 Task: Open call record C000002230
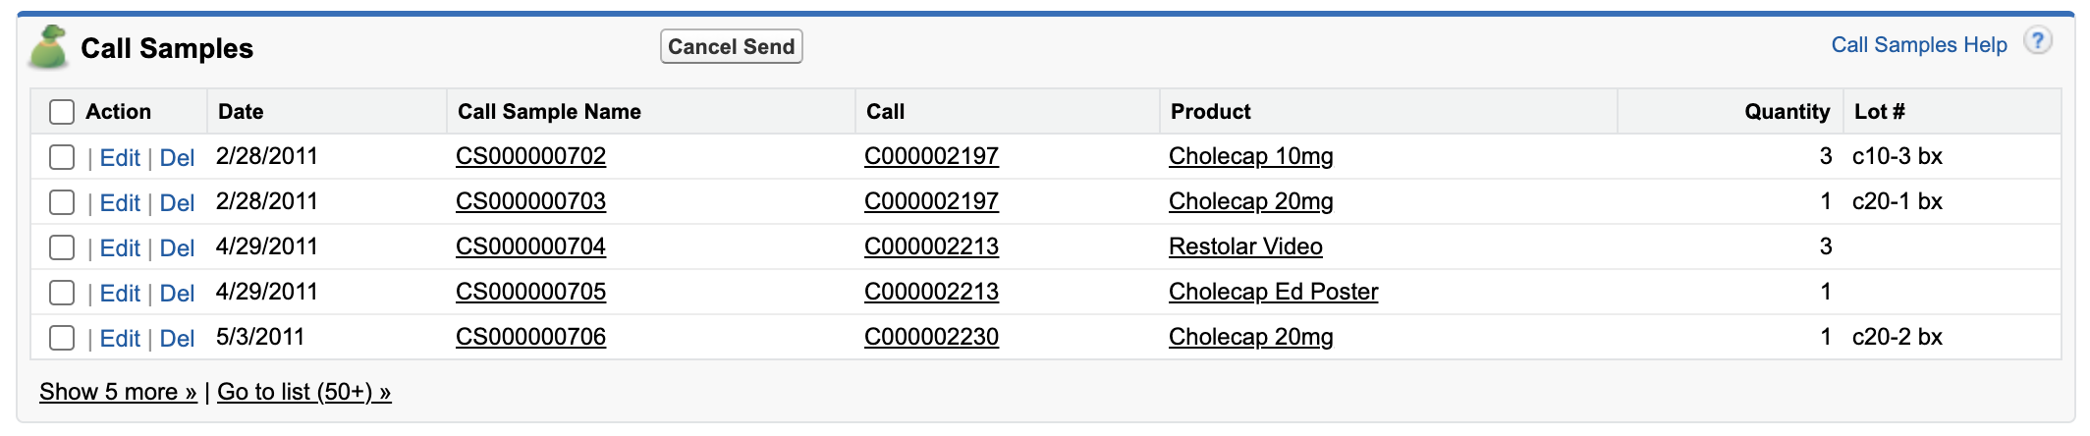(x=931, y=337)
